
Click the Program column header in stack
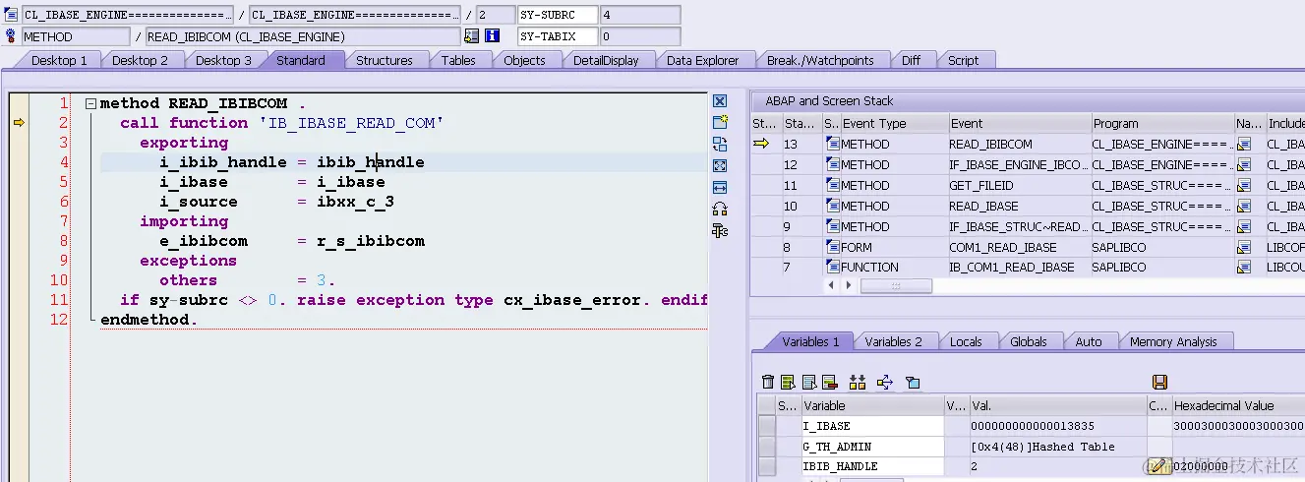point(1162,123)
